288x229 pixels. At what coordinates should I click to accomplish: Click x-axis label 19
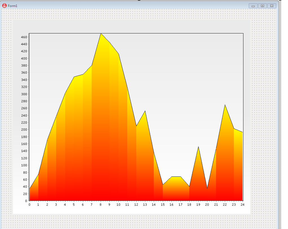click(x=198, y=205)
